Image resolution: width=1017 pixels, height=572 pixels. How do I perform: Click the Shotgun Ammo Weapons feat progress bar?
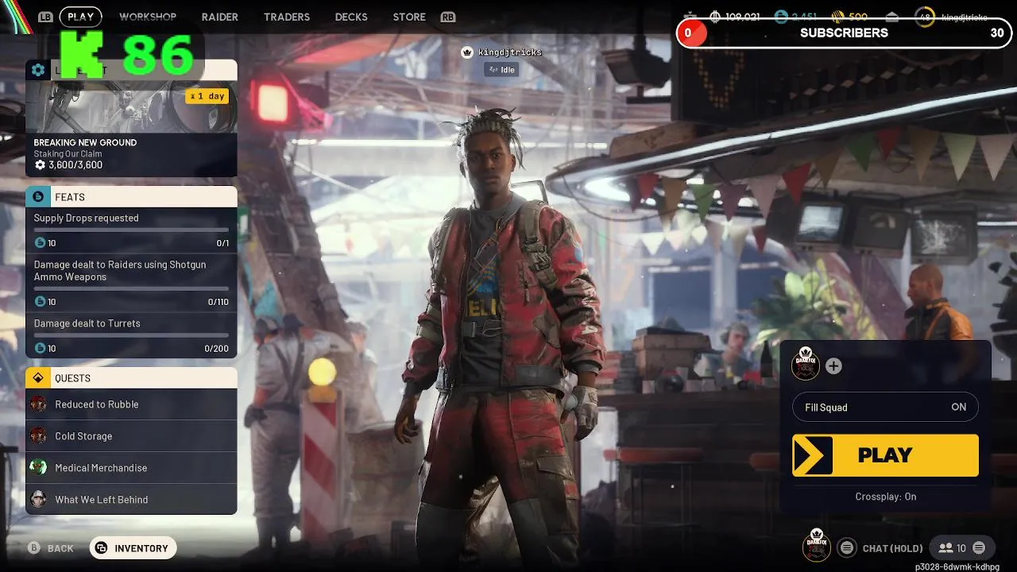tap(131, 289)
